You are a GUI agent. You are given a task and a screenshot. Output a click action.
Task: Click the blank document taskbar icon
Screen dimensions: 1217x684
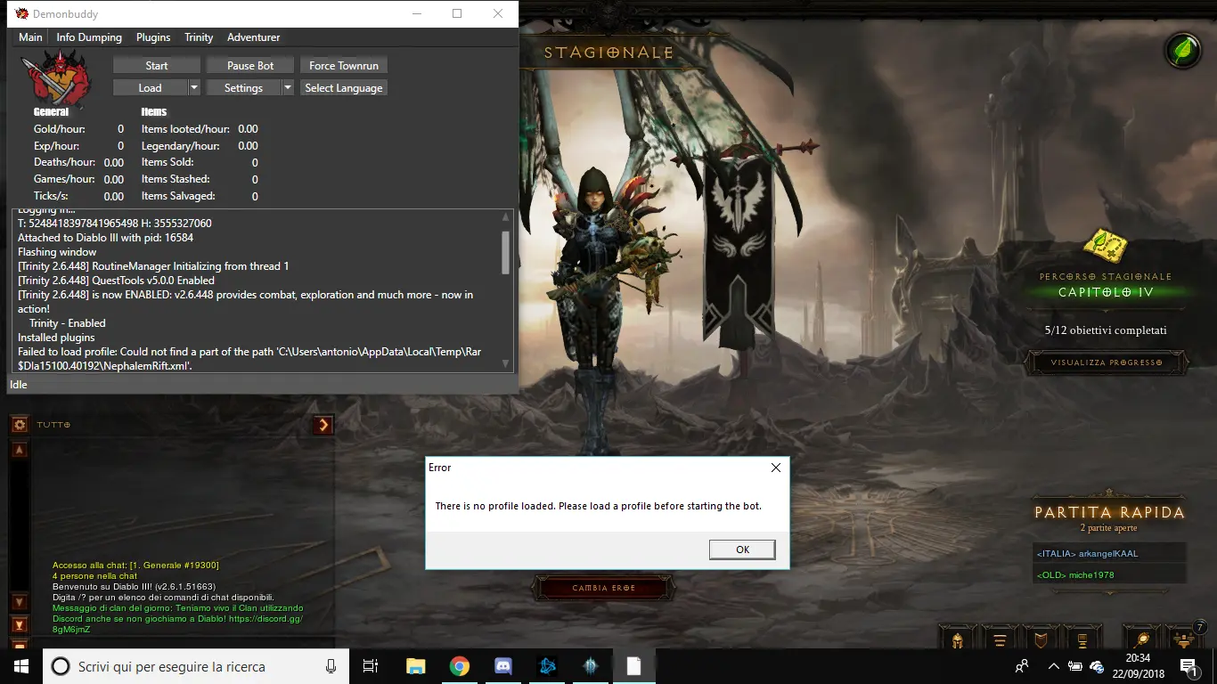click(633, 666)
